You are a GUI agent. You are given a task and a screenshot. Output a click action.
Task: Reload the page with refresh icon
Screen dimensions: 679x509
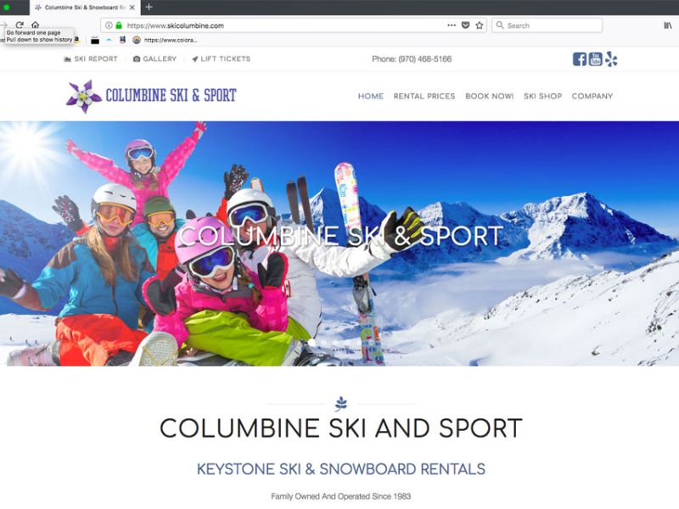20,25
